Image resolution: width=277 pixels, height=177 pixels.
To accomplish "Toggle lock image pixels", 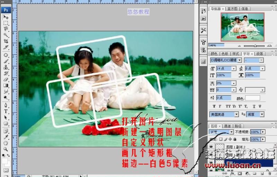I will pos(225,139).
